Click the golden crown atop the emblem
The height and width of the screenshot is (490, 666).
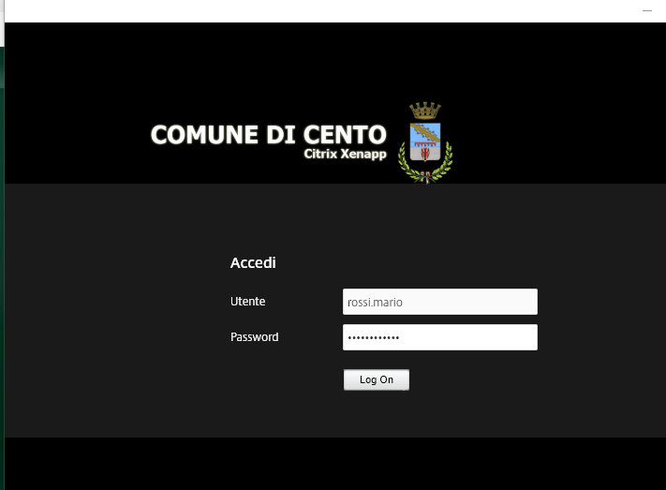click(x=425, y=111)
